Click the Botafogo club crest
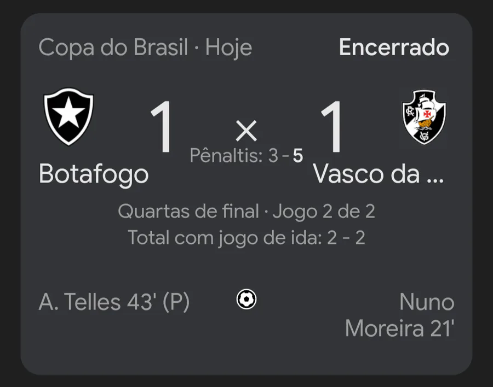Screen dimensions: 493x387 coord(68,117)
